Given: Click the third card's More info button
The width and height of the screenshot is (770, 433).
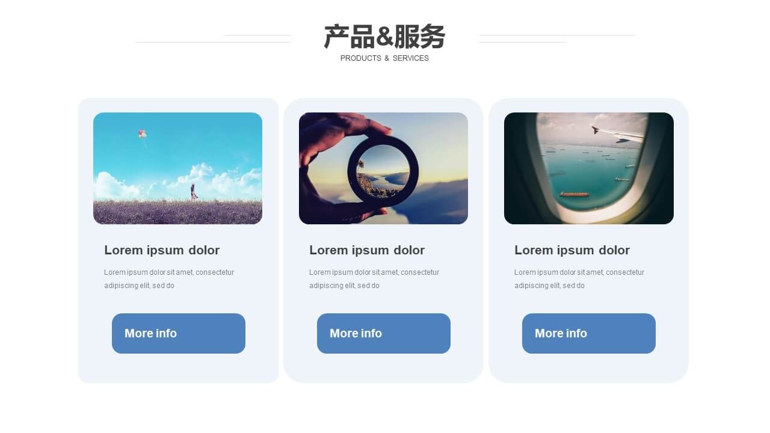Looking at the screenshot, I should 589,333.
